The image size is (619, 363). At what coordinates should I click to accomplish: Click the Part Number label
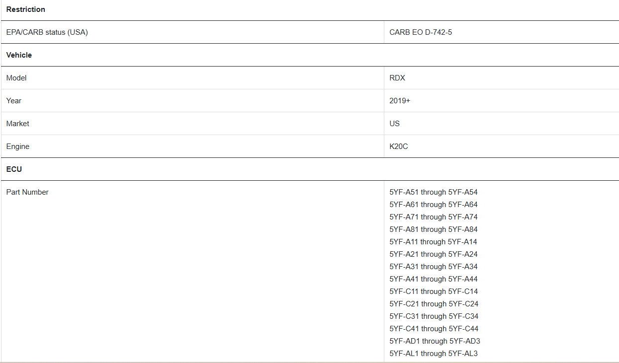pos(27,192)
